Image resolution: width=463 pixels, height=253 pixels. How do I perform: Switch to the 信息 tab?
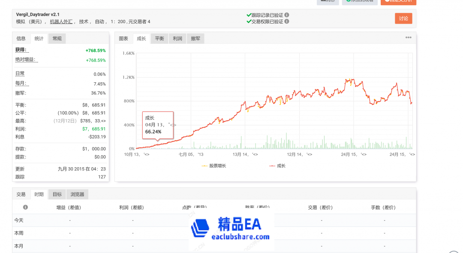coord(21,38)
